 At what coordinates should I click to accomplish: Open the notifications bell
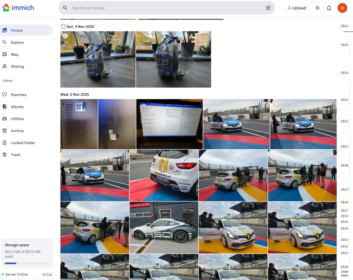click(x=329, y=8)
